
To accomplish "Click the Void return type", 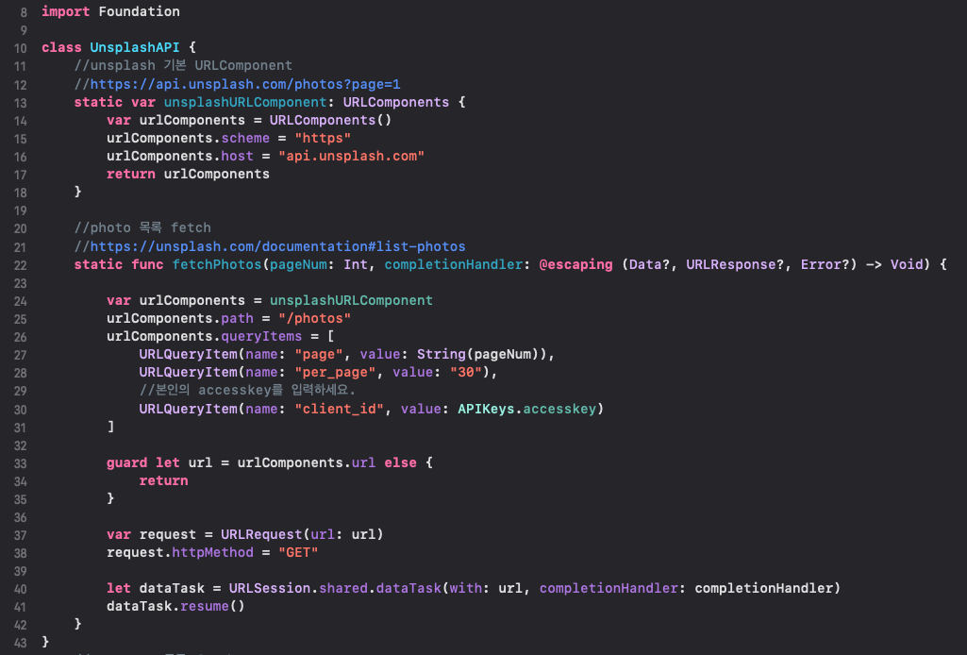I will tap(907, 264).
